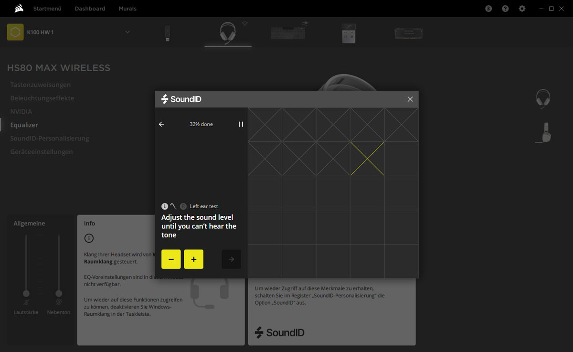This screenshot has height=352, width=573.
Task: Expand the K100 HW 1 profile dropdown
Action: [127, 32]
